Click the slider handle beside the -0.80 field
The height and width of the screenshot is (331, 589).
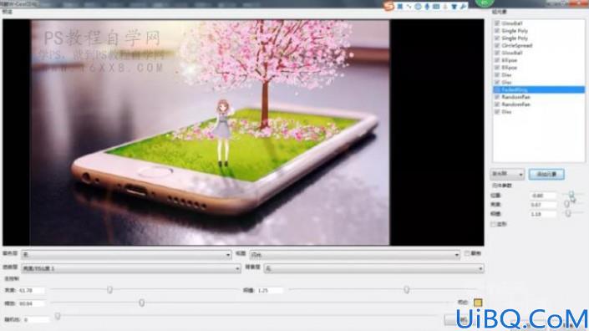click(571, 194)
